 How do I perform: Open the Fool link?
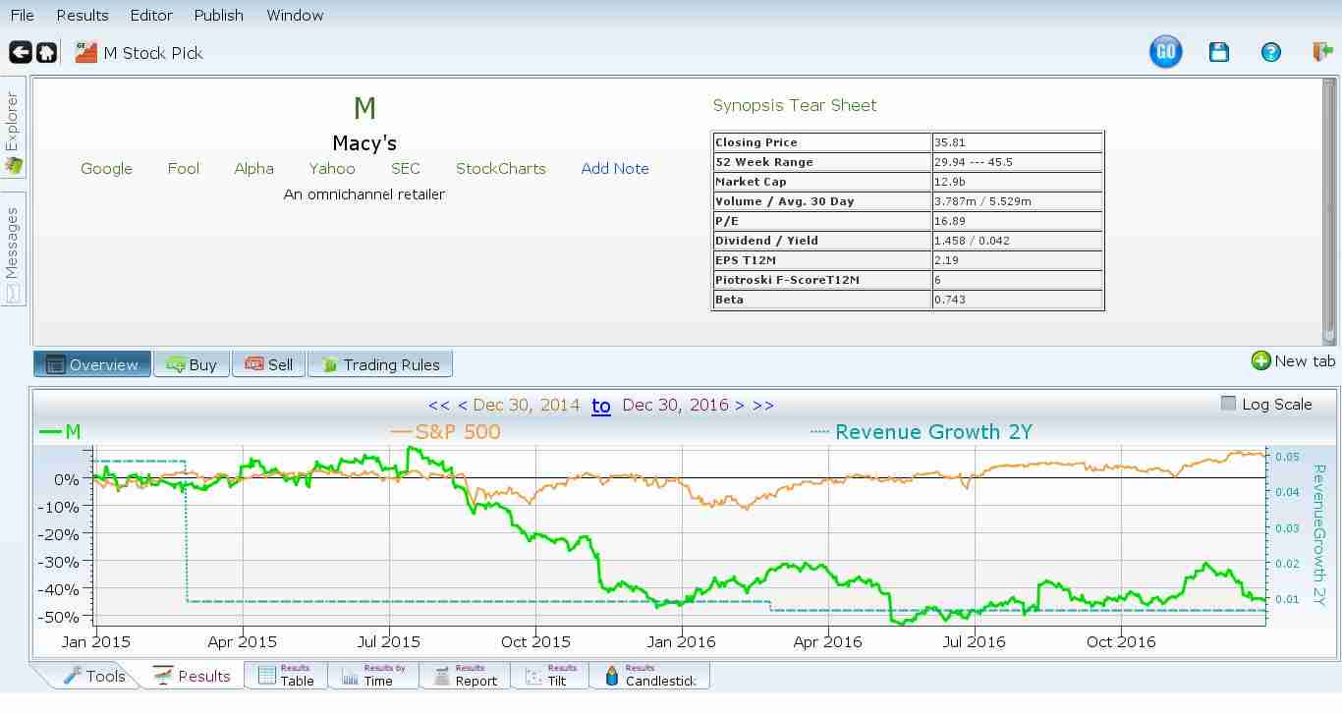(183, 168)
